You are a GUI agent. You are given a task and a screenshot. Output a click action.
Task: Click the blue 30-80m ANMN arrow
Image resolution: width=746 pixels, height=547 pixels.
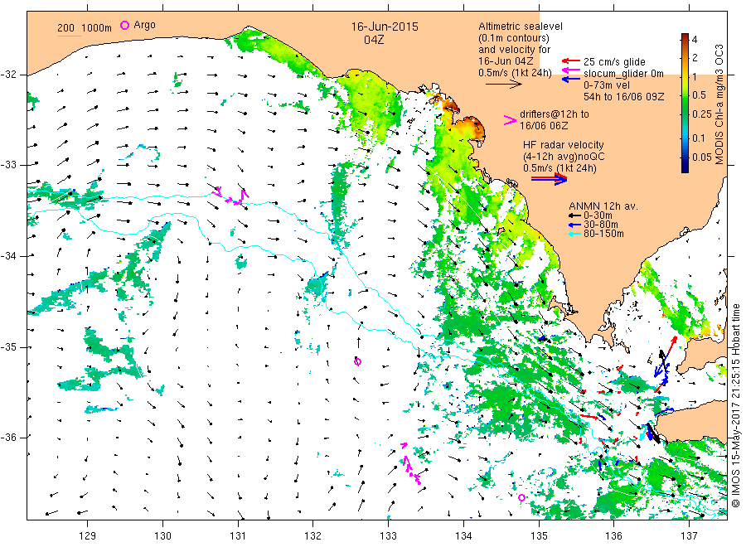(x=574, y=225)
